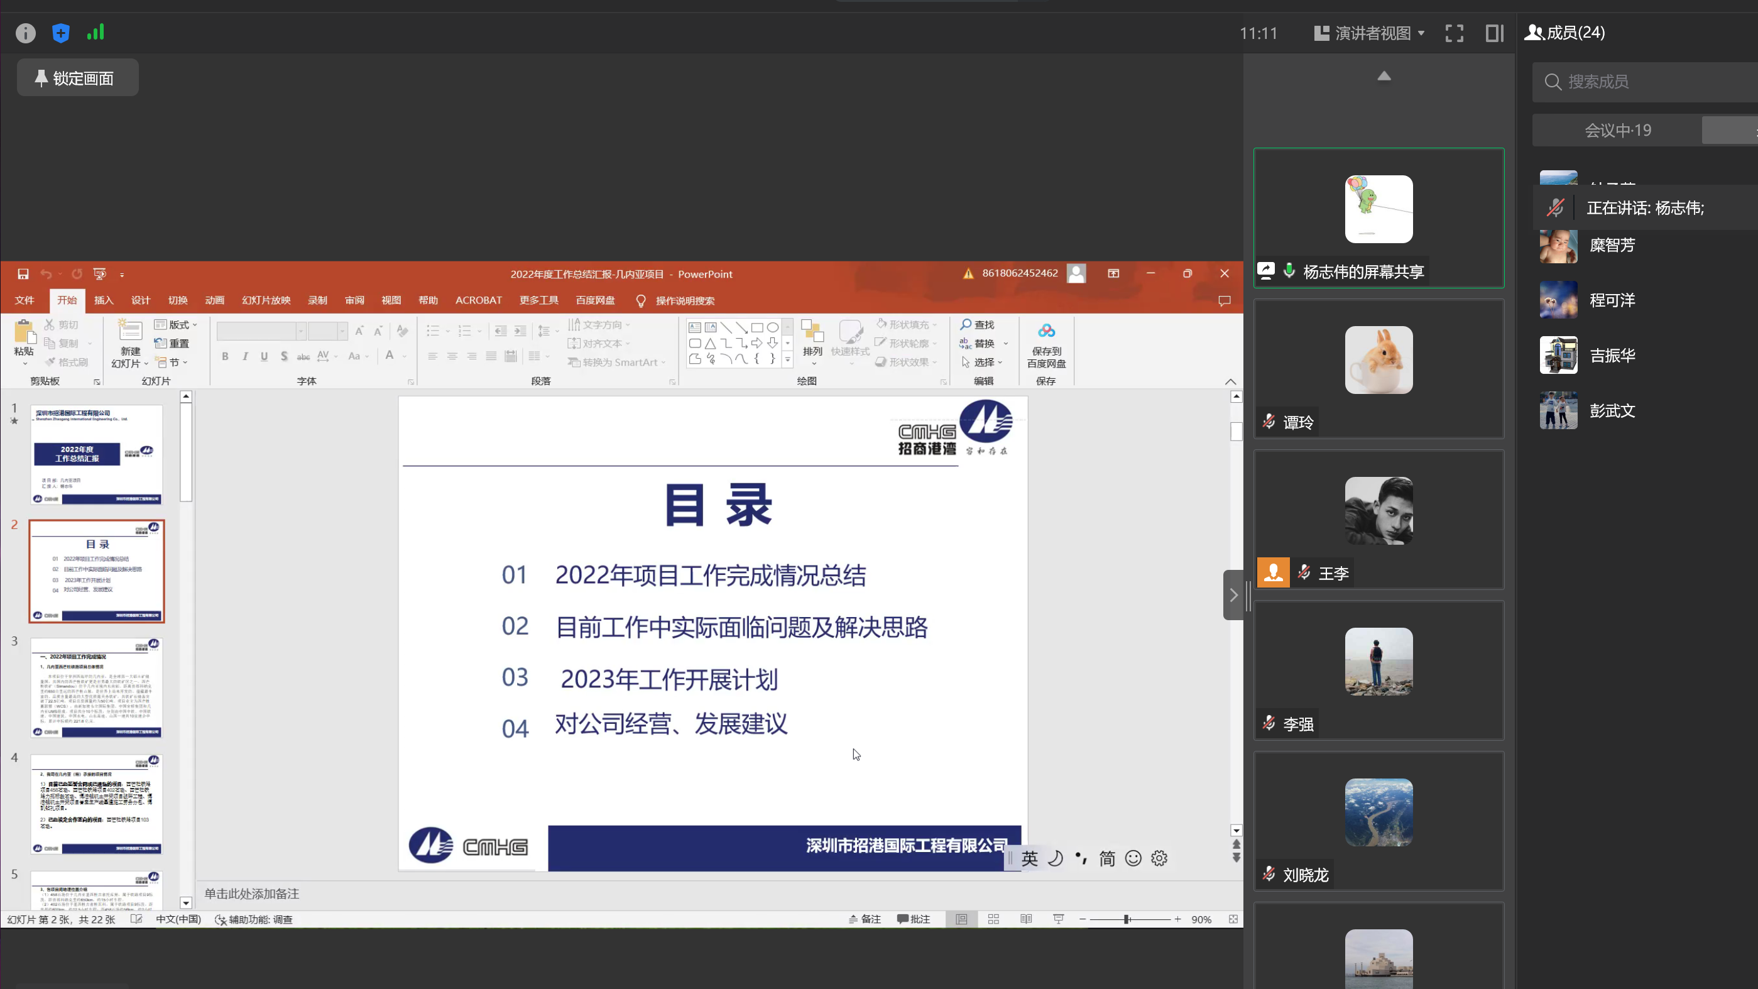The width and height of the screenshot is (1758, 989).
Task: Collapse the video strip with up arrow
Action: pyautogui.click(x=1384, y=76)
